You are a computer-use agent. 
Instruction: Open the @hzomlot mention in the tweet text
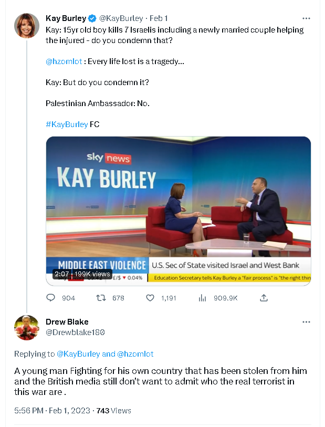point(64,61)
